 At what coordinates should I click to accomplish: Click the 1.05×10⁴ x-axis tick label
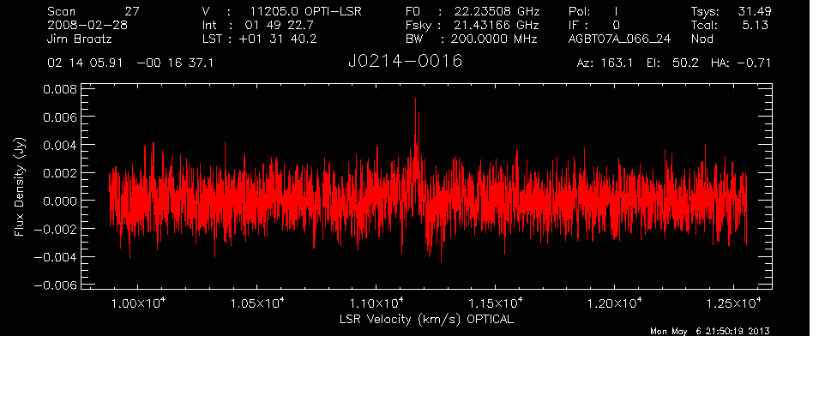point(257,303)
